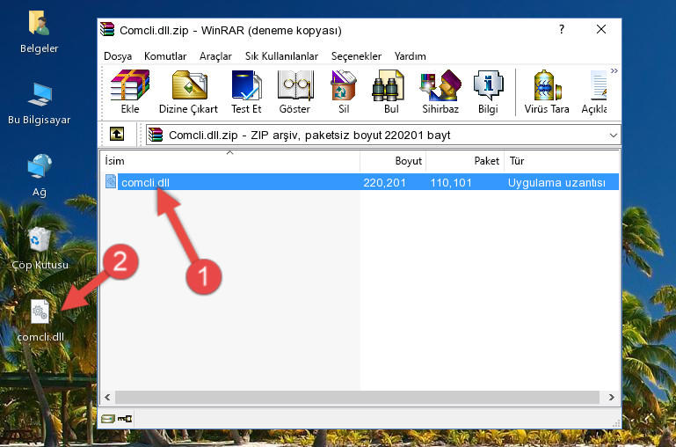Open the Komutlar menu
Viewport: 676px width, 447px height.
click(165, 56)
